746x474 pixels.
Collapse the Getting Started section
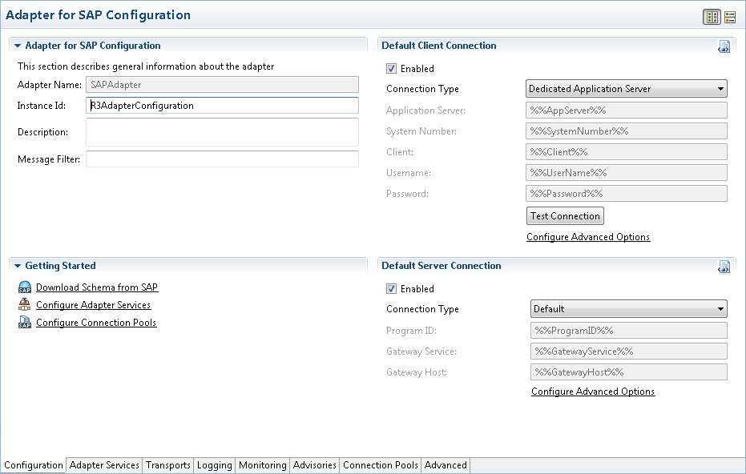point(18,266)
